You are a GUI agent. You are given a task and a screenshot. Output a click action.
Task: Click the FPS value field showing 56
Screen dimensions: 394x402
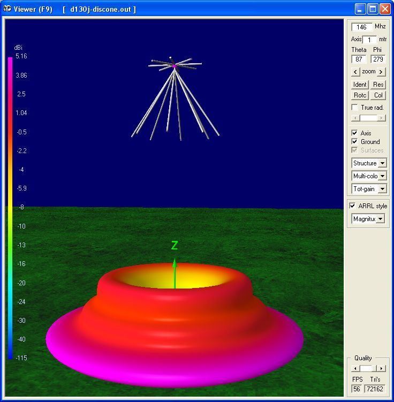click(x=357, y=389)
